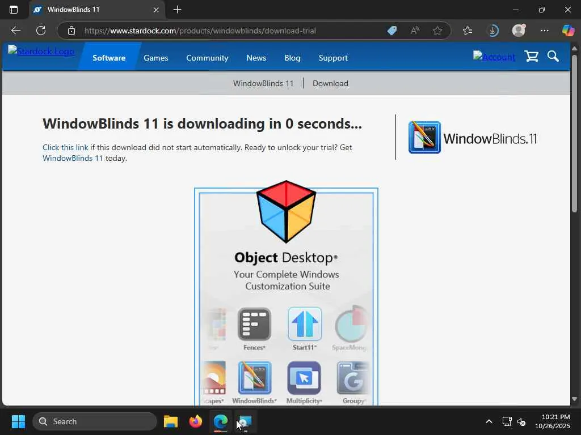This screenshot has height=435, width=581.
Task: Activate Read Aloud in address bar
Action: [415, 31]
